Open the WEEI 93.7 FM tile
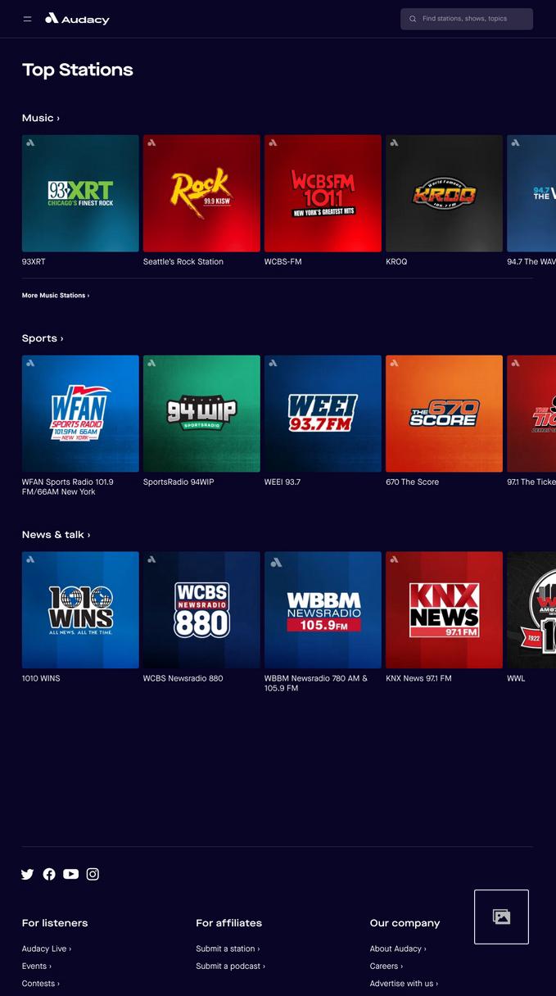The image size is (556, 996). coord(323,414)
